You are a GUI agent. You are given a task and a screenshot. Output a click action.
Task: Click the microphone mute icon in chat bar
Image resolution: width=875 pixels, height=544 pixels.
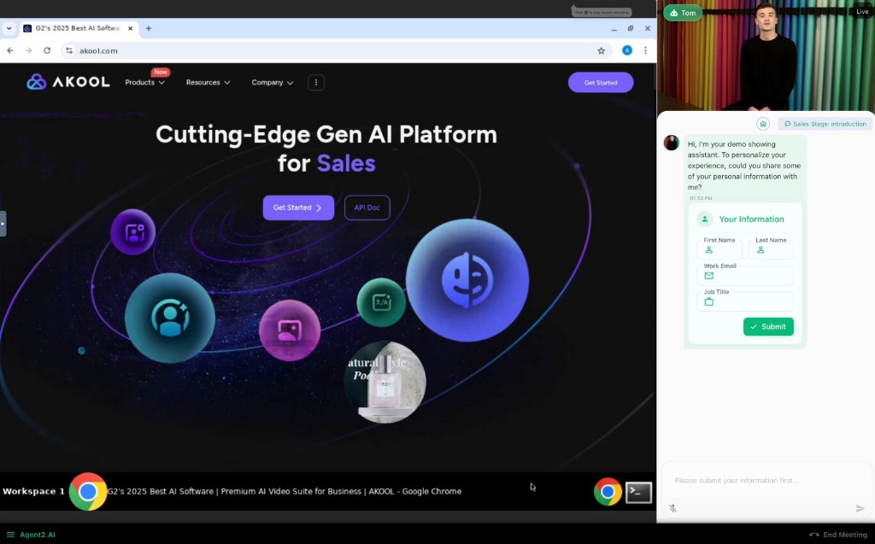pyautogui.click(x=672, y=507)
